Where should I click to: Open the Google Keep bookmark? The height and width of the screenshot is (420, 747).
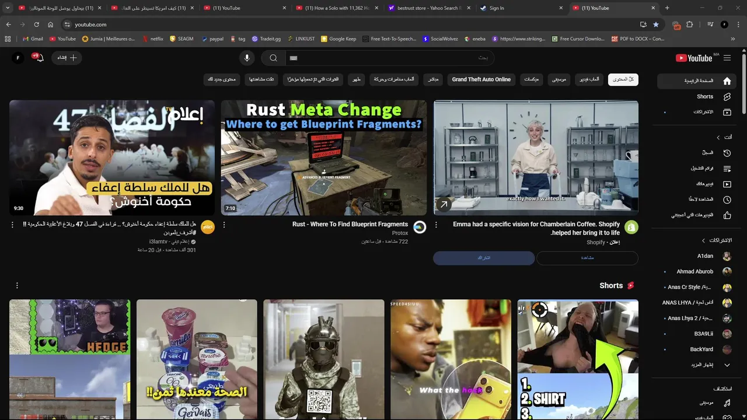[x=338, y=38]
